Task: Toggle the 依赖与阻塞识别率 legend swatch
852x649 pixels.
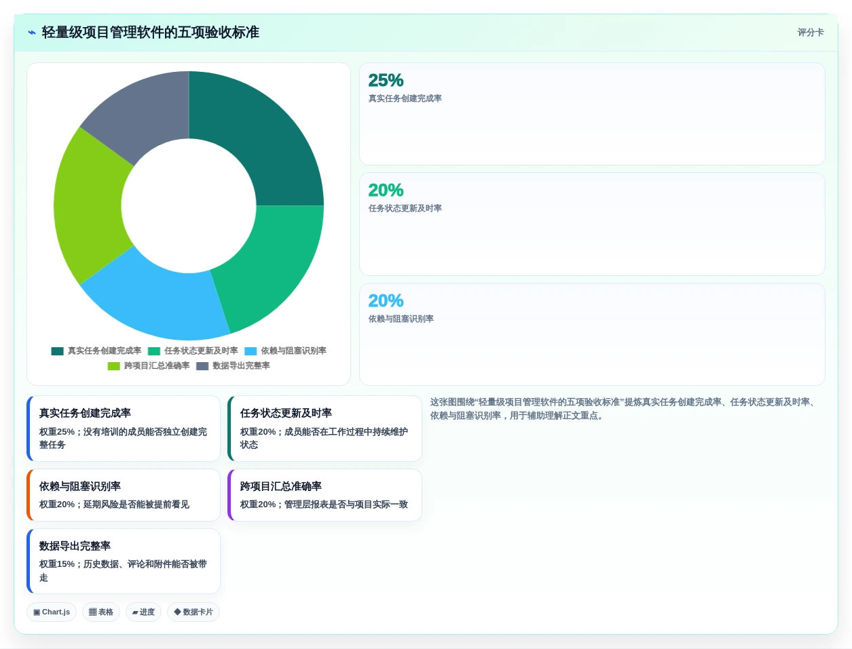Action: [x=251, y=351]
